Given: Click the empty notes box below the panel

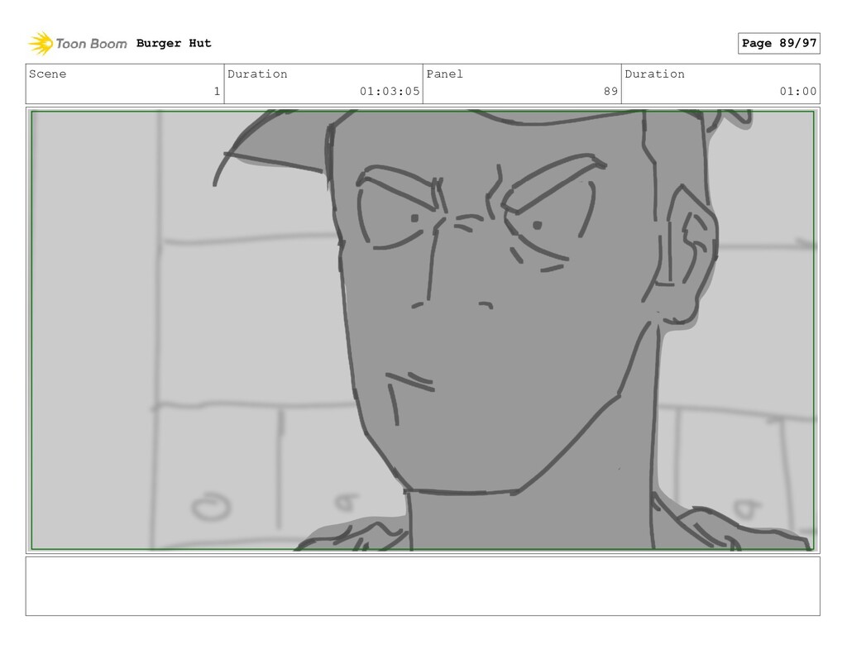Looking at the screenshot, I should (423, 586).
